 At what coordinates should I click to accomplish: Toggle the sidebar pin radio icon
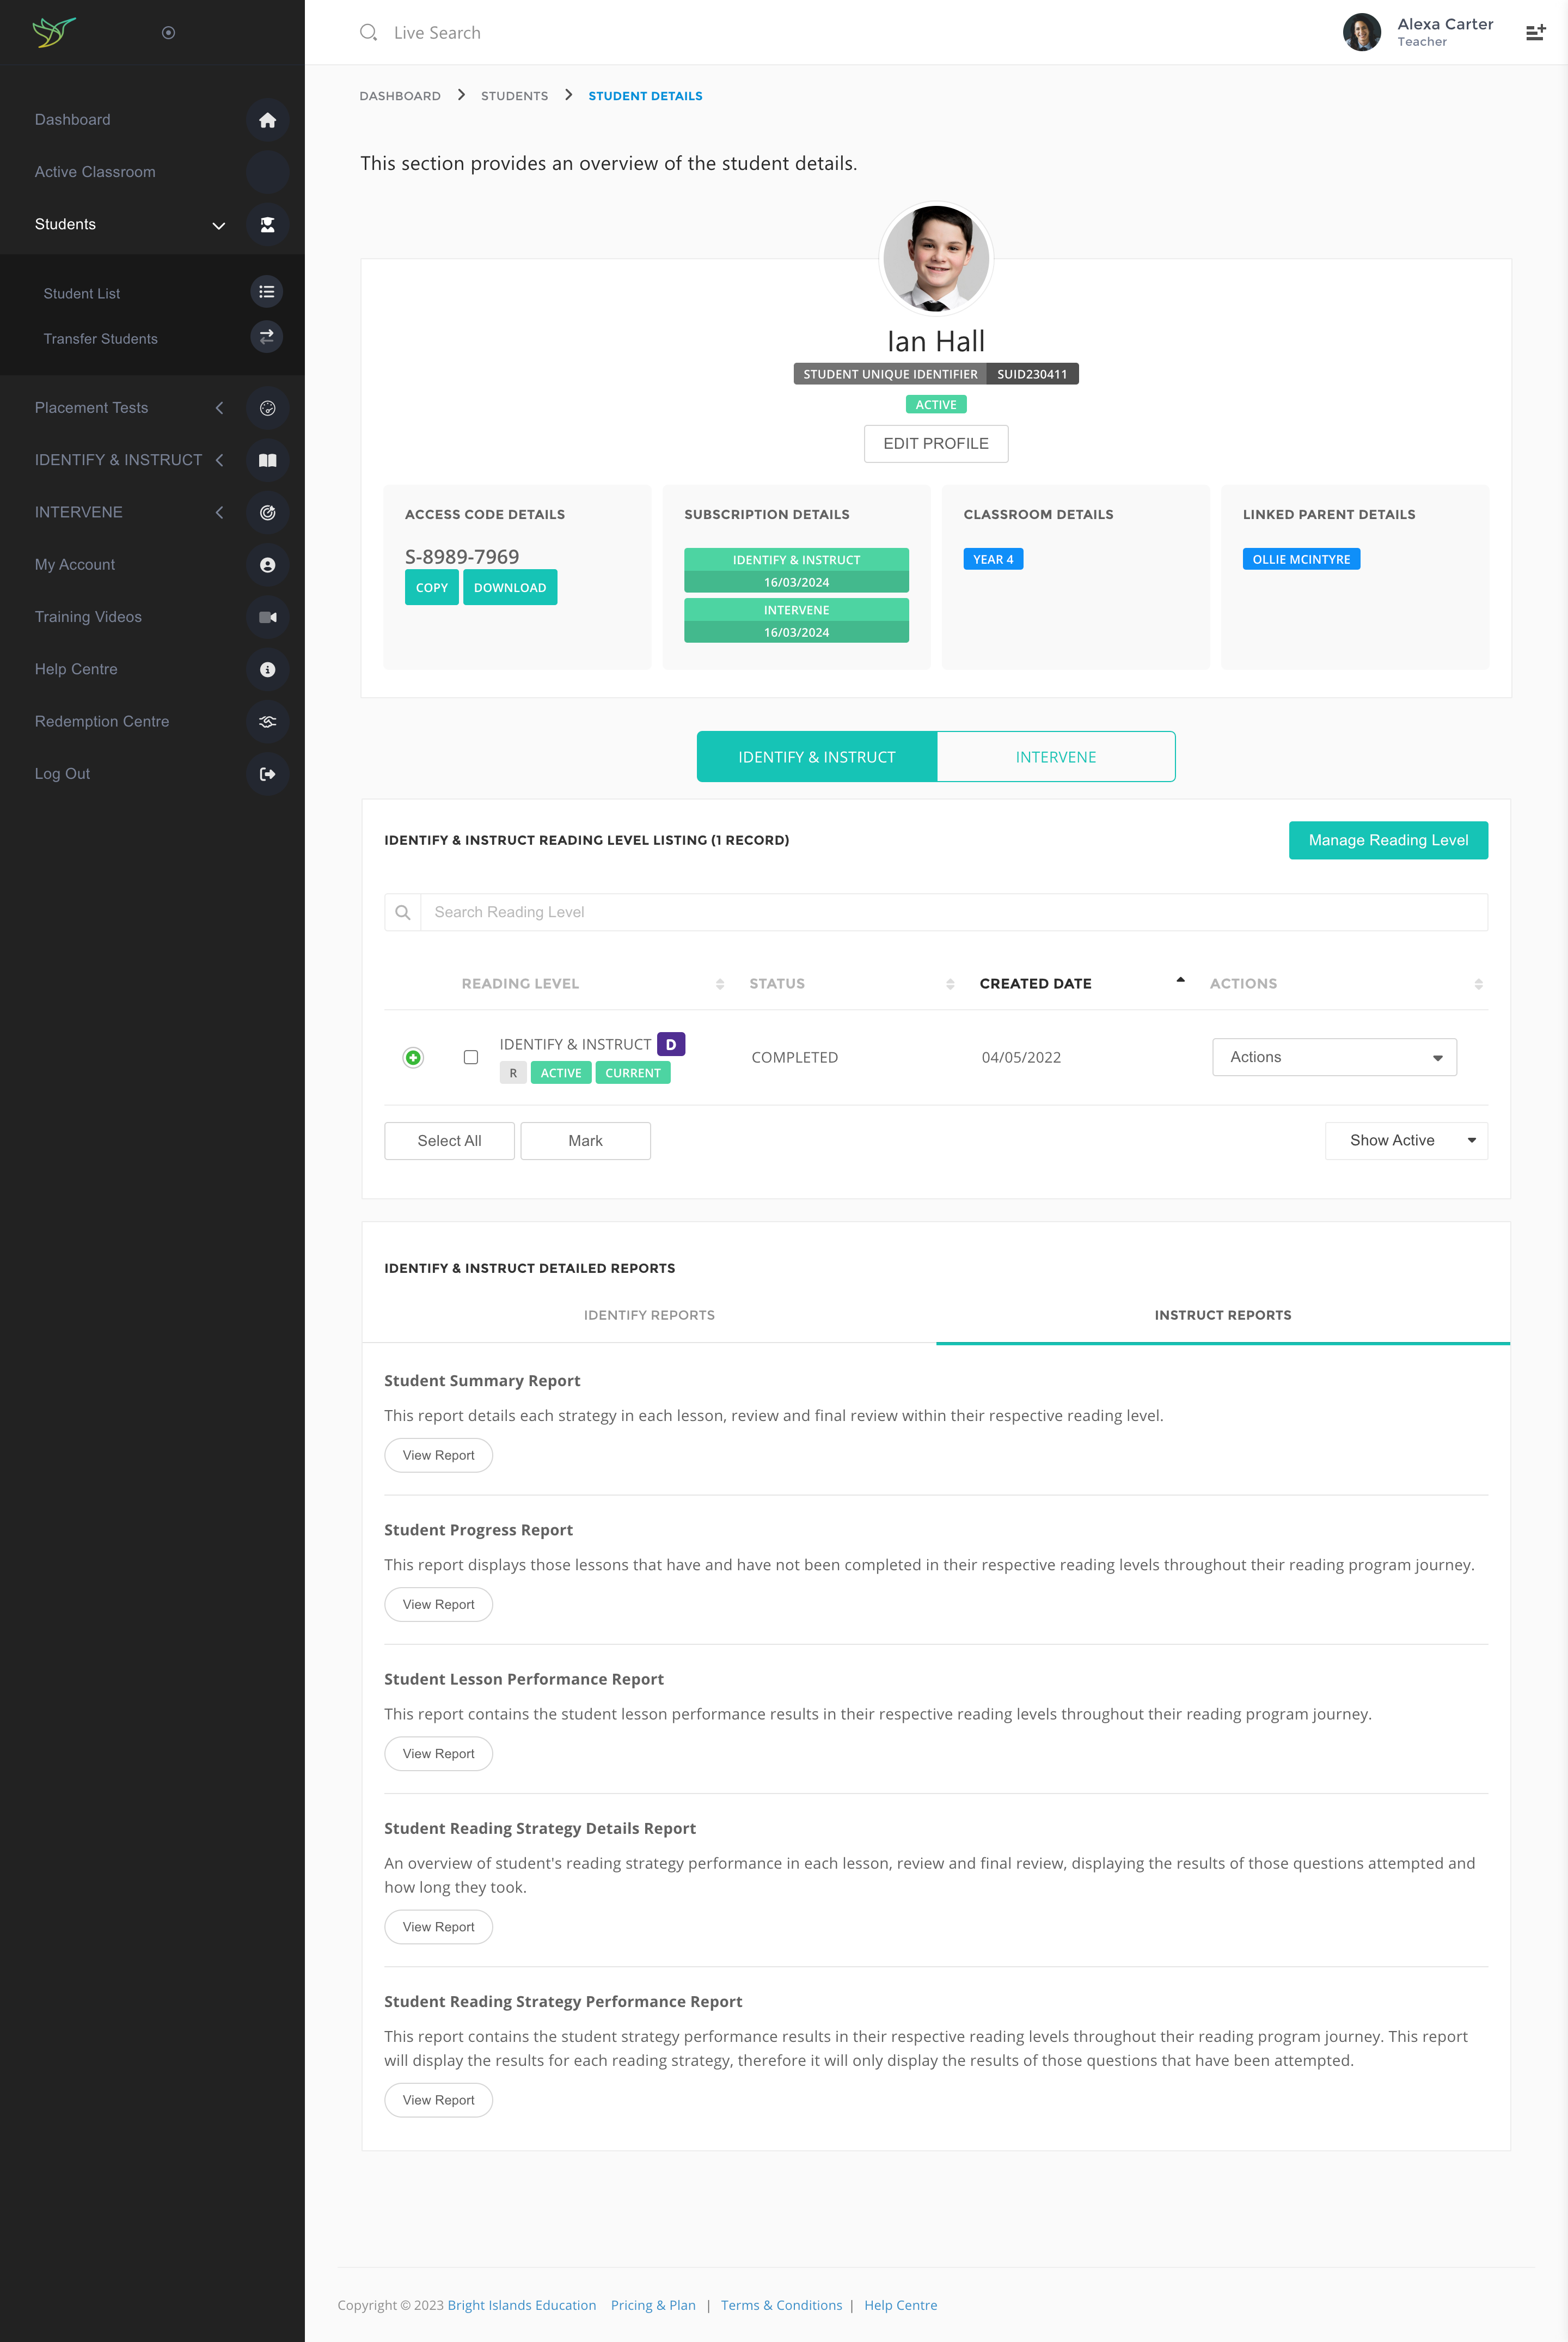coord(168,33)
